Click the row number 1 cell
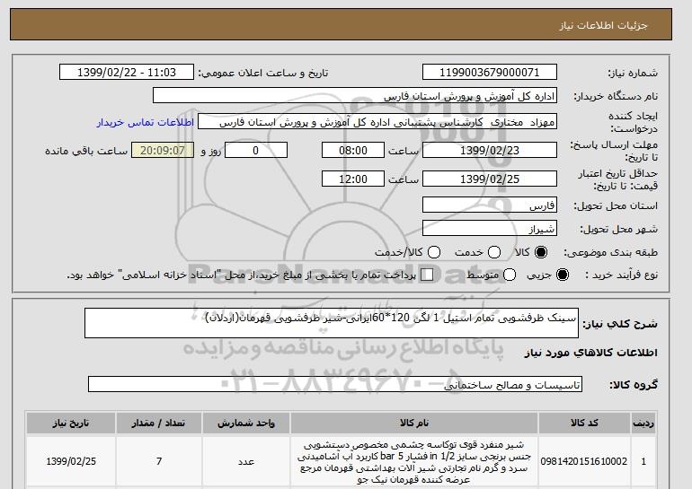 (643, 461)
